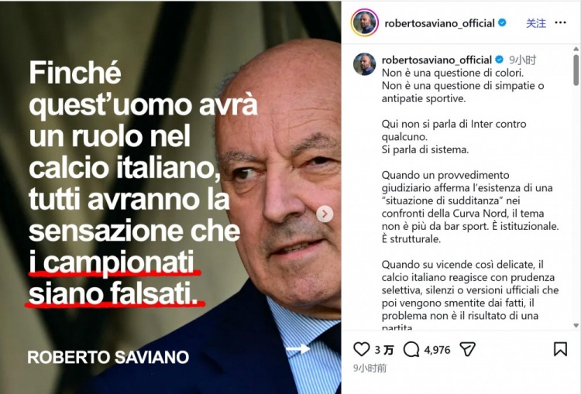
Task: Click the caption scrollbar's up arrow
Action: (576, 49)
